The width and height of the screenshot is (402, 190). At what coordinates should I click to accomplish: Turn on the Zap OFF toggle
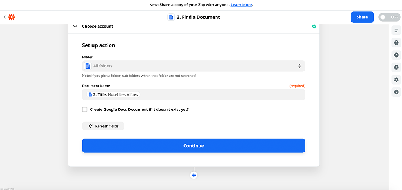coord(389,17)
